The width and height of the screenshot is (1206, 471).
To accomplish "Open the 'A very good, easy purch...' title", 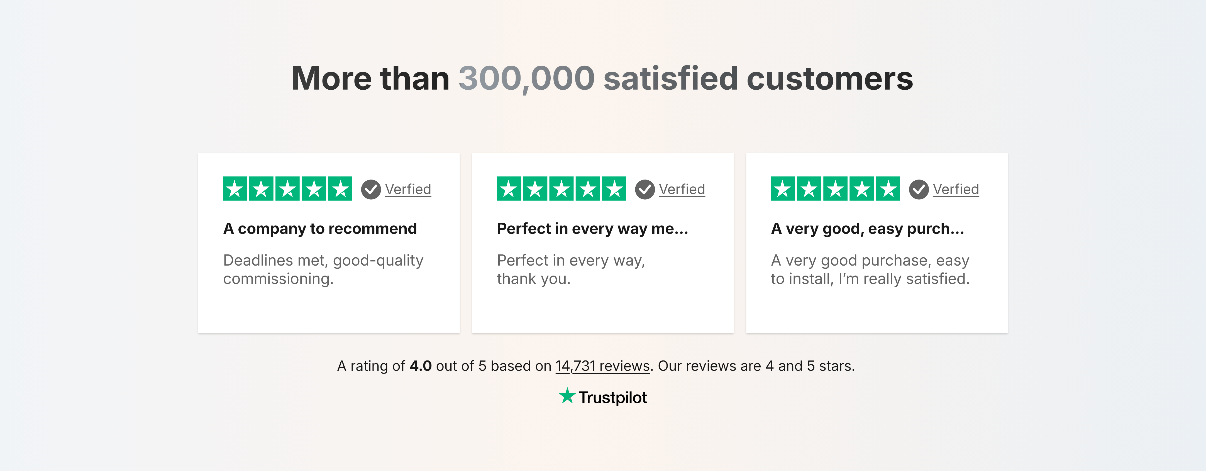I will (867, 229).
